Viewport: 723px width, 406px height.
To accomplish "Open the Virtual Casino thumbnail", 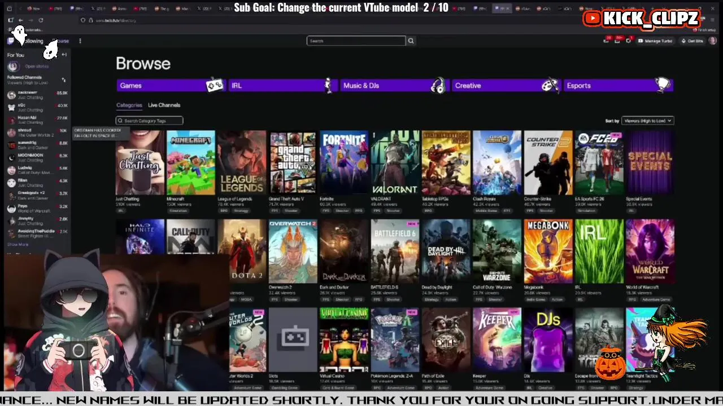I will [x=344, y=340].
